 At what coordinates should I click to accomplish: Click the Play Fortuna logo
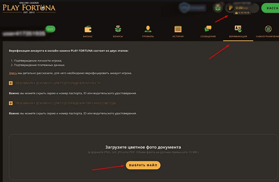click(x=29, y=8)
